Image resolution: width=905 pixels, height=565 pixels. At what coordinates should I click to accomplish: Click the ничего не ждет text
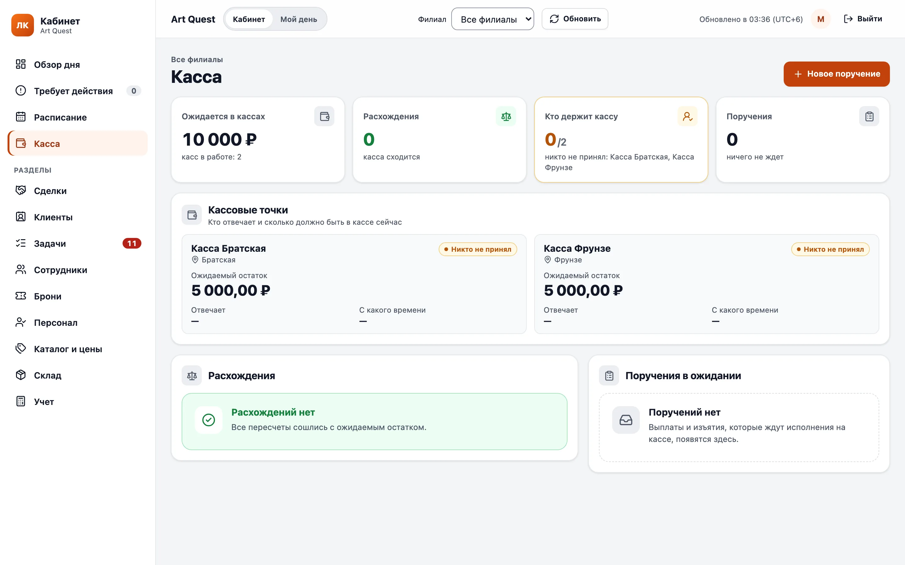[755, 157]
